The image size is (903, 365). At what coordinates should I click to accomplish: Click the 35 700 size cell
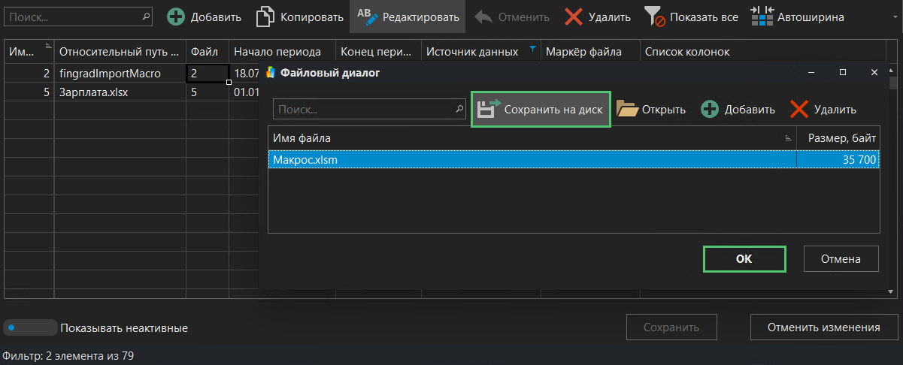(838, 159)
